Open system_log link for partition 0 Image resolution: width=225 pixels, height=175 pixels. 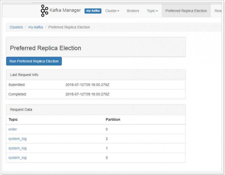17,158
